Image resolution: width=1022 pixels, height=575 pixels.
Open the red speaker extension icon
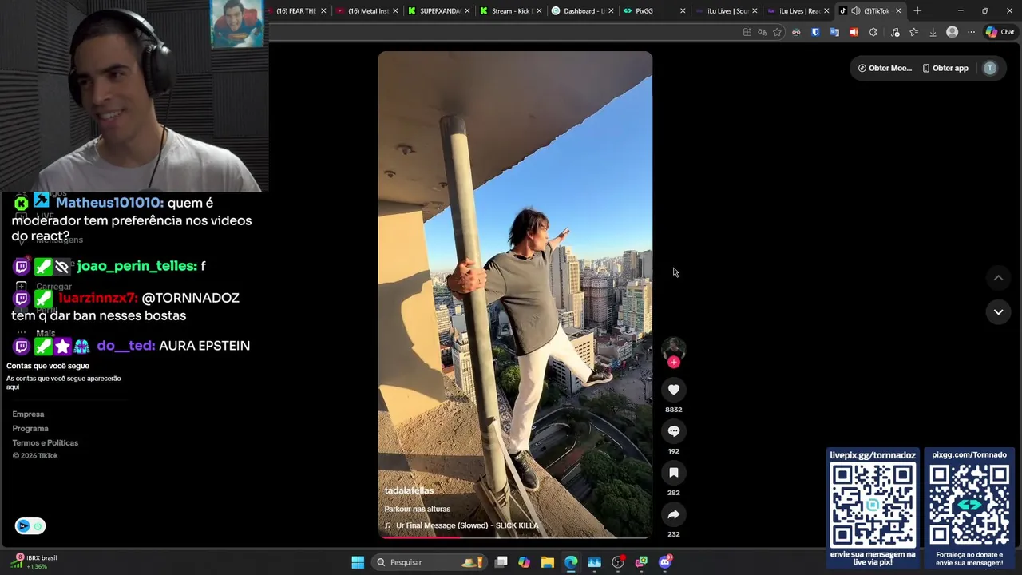click(x=854, y=32)
